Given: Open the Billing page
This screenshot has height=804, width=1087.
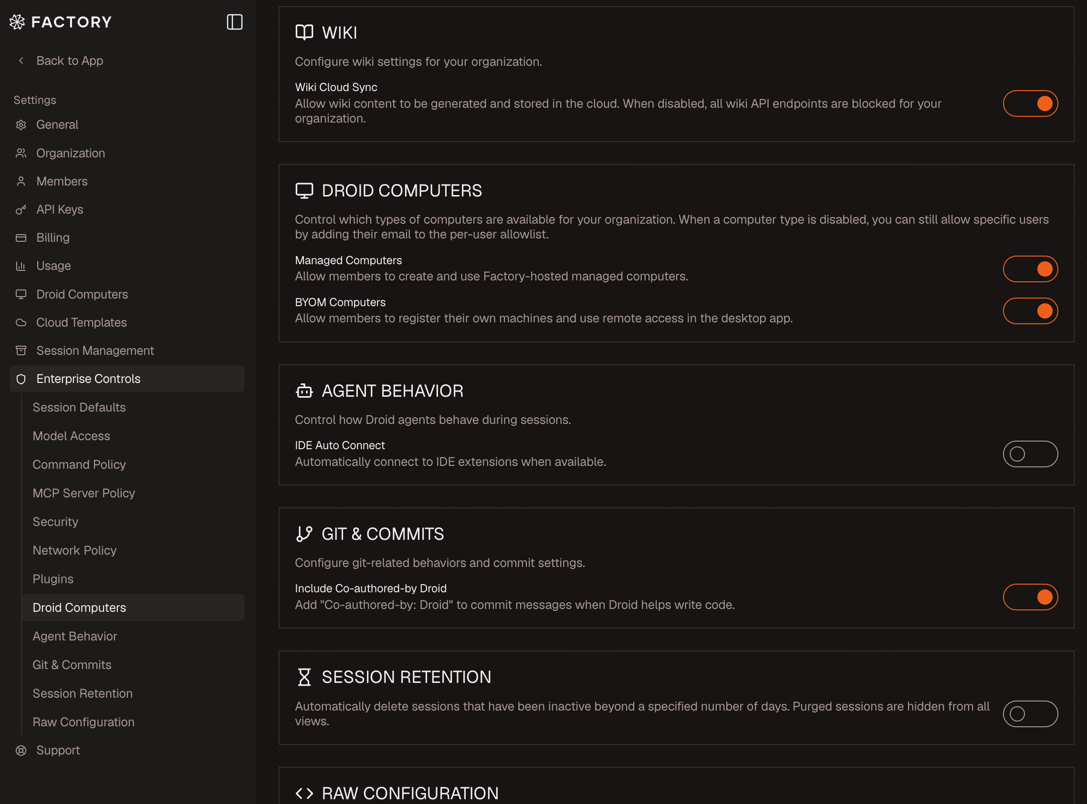Looking at the screenshot, I should [x=126, y=238].
